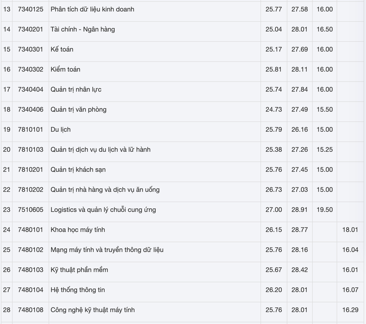Select Quản trị nhà hàng và dịch vụ ăn uống
This screenshot has height=324, width=366.
pos(105,189)
